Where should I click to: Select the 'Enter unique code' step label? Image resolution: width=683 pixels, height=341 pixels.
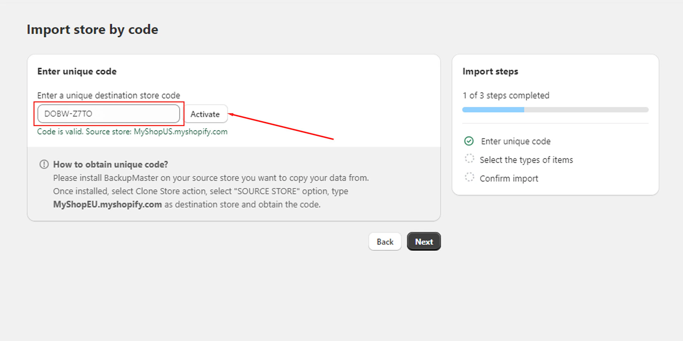[516, 141]
